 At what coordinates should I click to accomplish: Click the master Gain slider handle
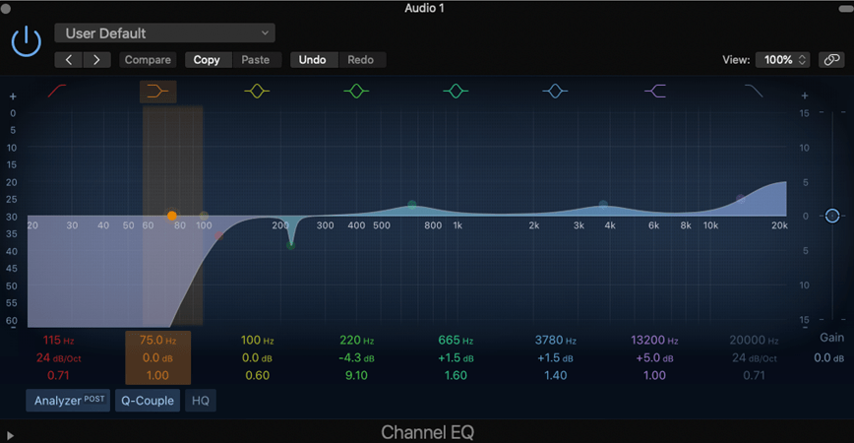tap(832, 216)
